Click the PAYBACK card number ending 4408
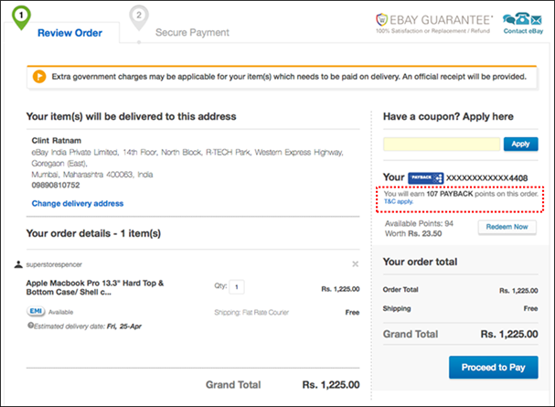The height and width of the screenshot is (407, 555). (x=486, y=178)
